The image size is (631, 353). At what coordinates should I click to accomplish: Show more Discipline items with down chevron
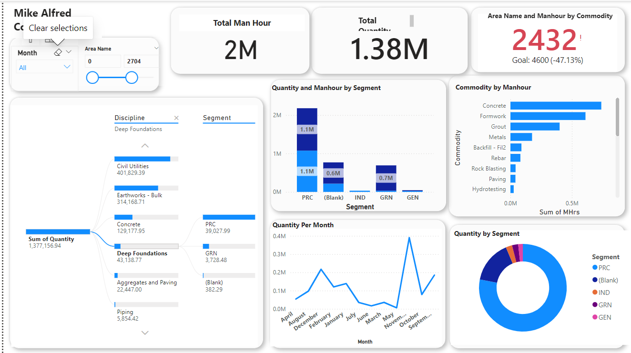point(145,333)
